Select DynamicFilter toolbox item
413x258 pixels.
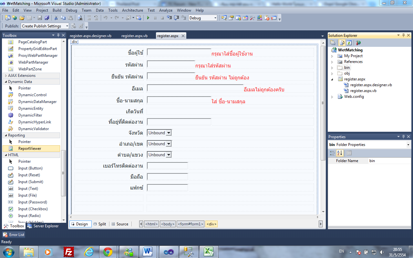point(31,115)
